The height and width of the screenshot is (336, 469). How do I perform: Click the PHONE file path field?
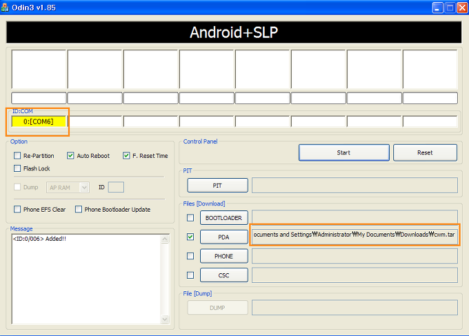click(355, 256)
